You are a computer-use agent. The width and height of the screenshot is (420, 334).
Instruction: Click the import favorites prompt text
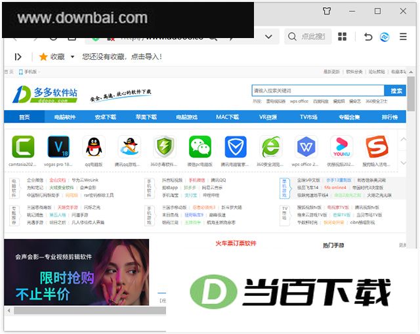[x=122, y=57]
